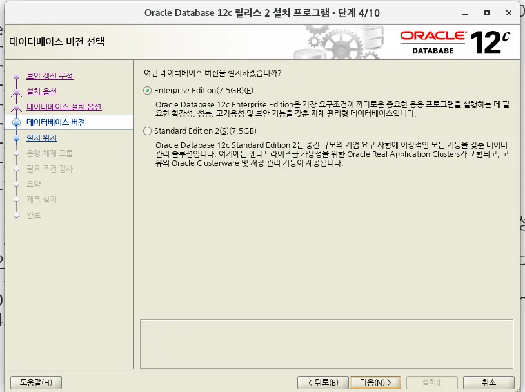This screenshot has width=525, height=392.
Task: Open the 데이터베이스 설치 옵션 step link
Action: pos(64,107)
